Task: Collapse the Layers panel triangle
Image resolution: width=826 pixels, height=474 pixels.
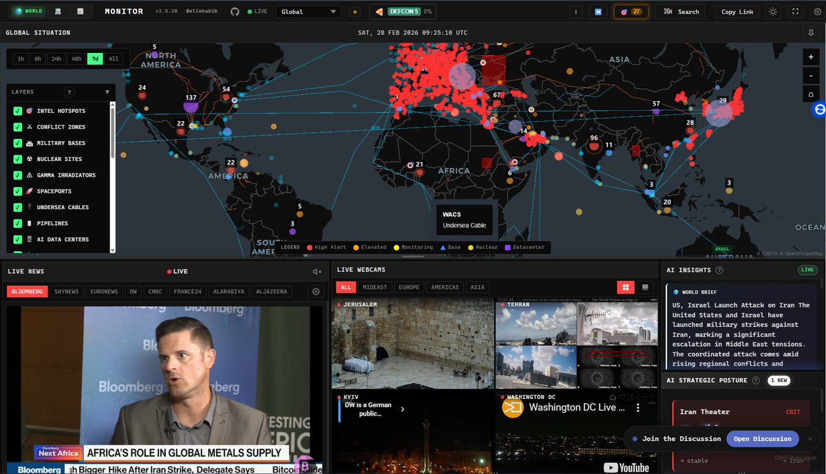Action: (107, 92)
